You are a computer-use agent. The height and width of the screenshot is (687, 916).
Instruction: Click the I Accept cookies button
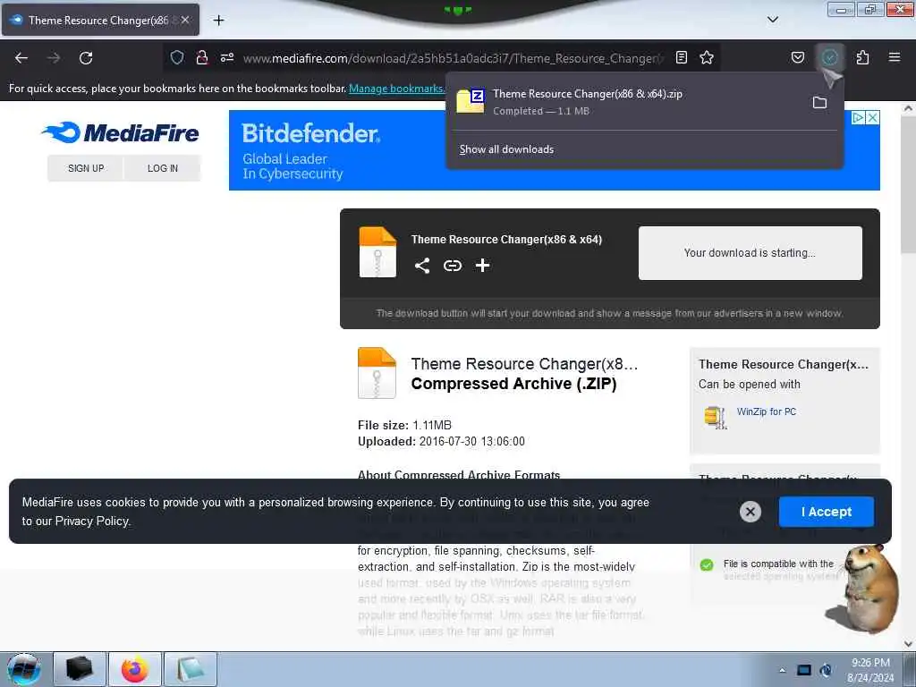point(826,512)
